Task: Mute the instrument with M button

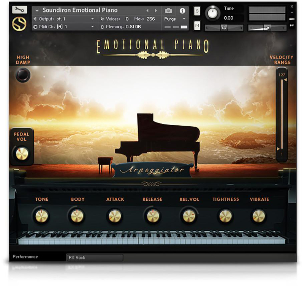Action: [x=197, y=26]
